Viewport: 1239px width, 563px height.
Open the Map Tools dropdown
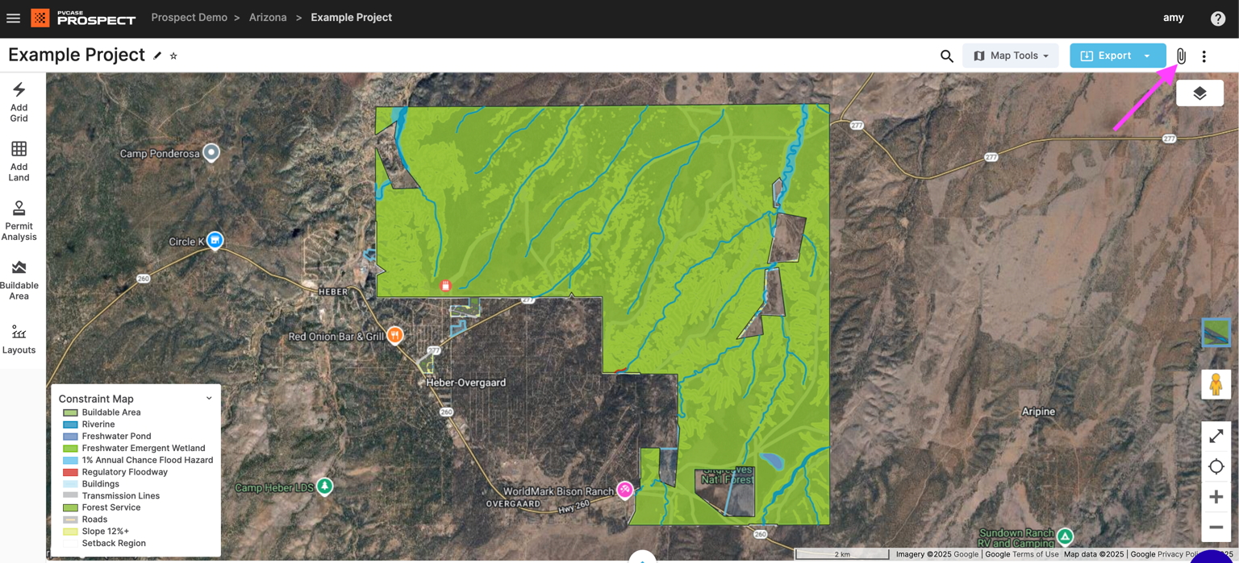tap(1010, 56)
